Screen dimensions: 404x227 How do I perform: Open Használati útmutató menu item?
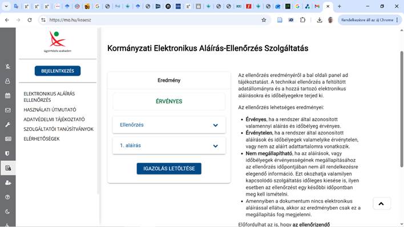click(x=50, y=110)
